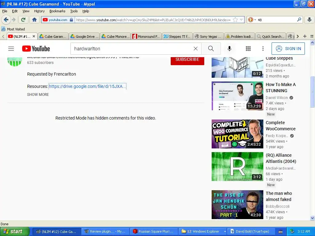Open YouTube settings three-dot menu
This screenshot has height=236, width=315.
263,49
